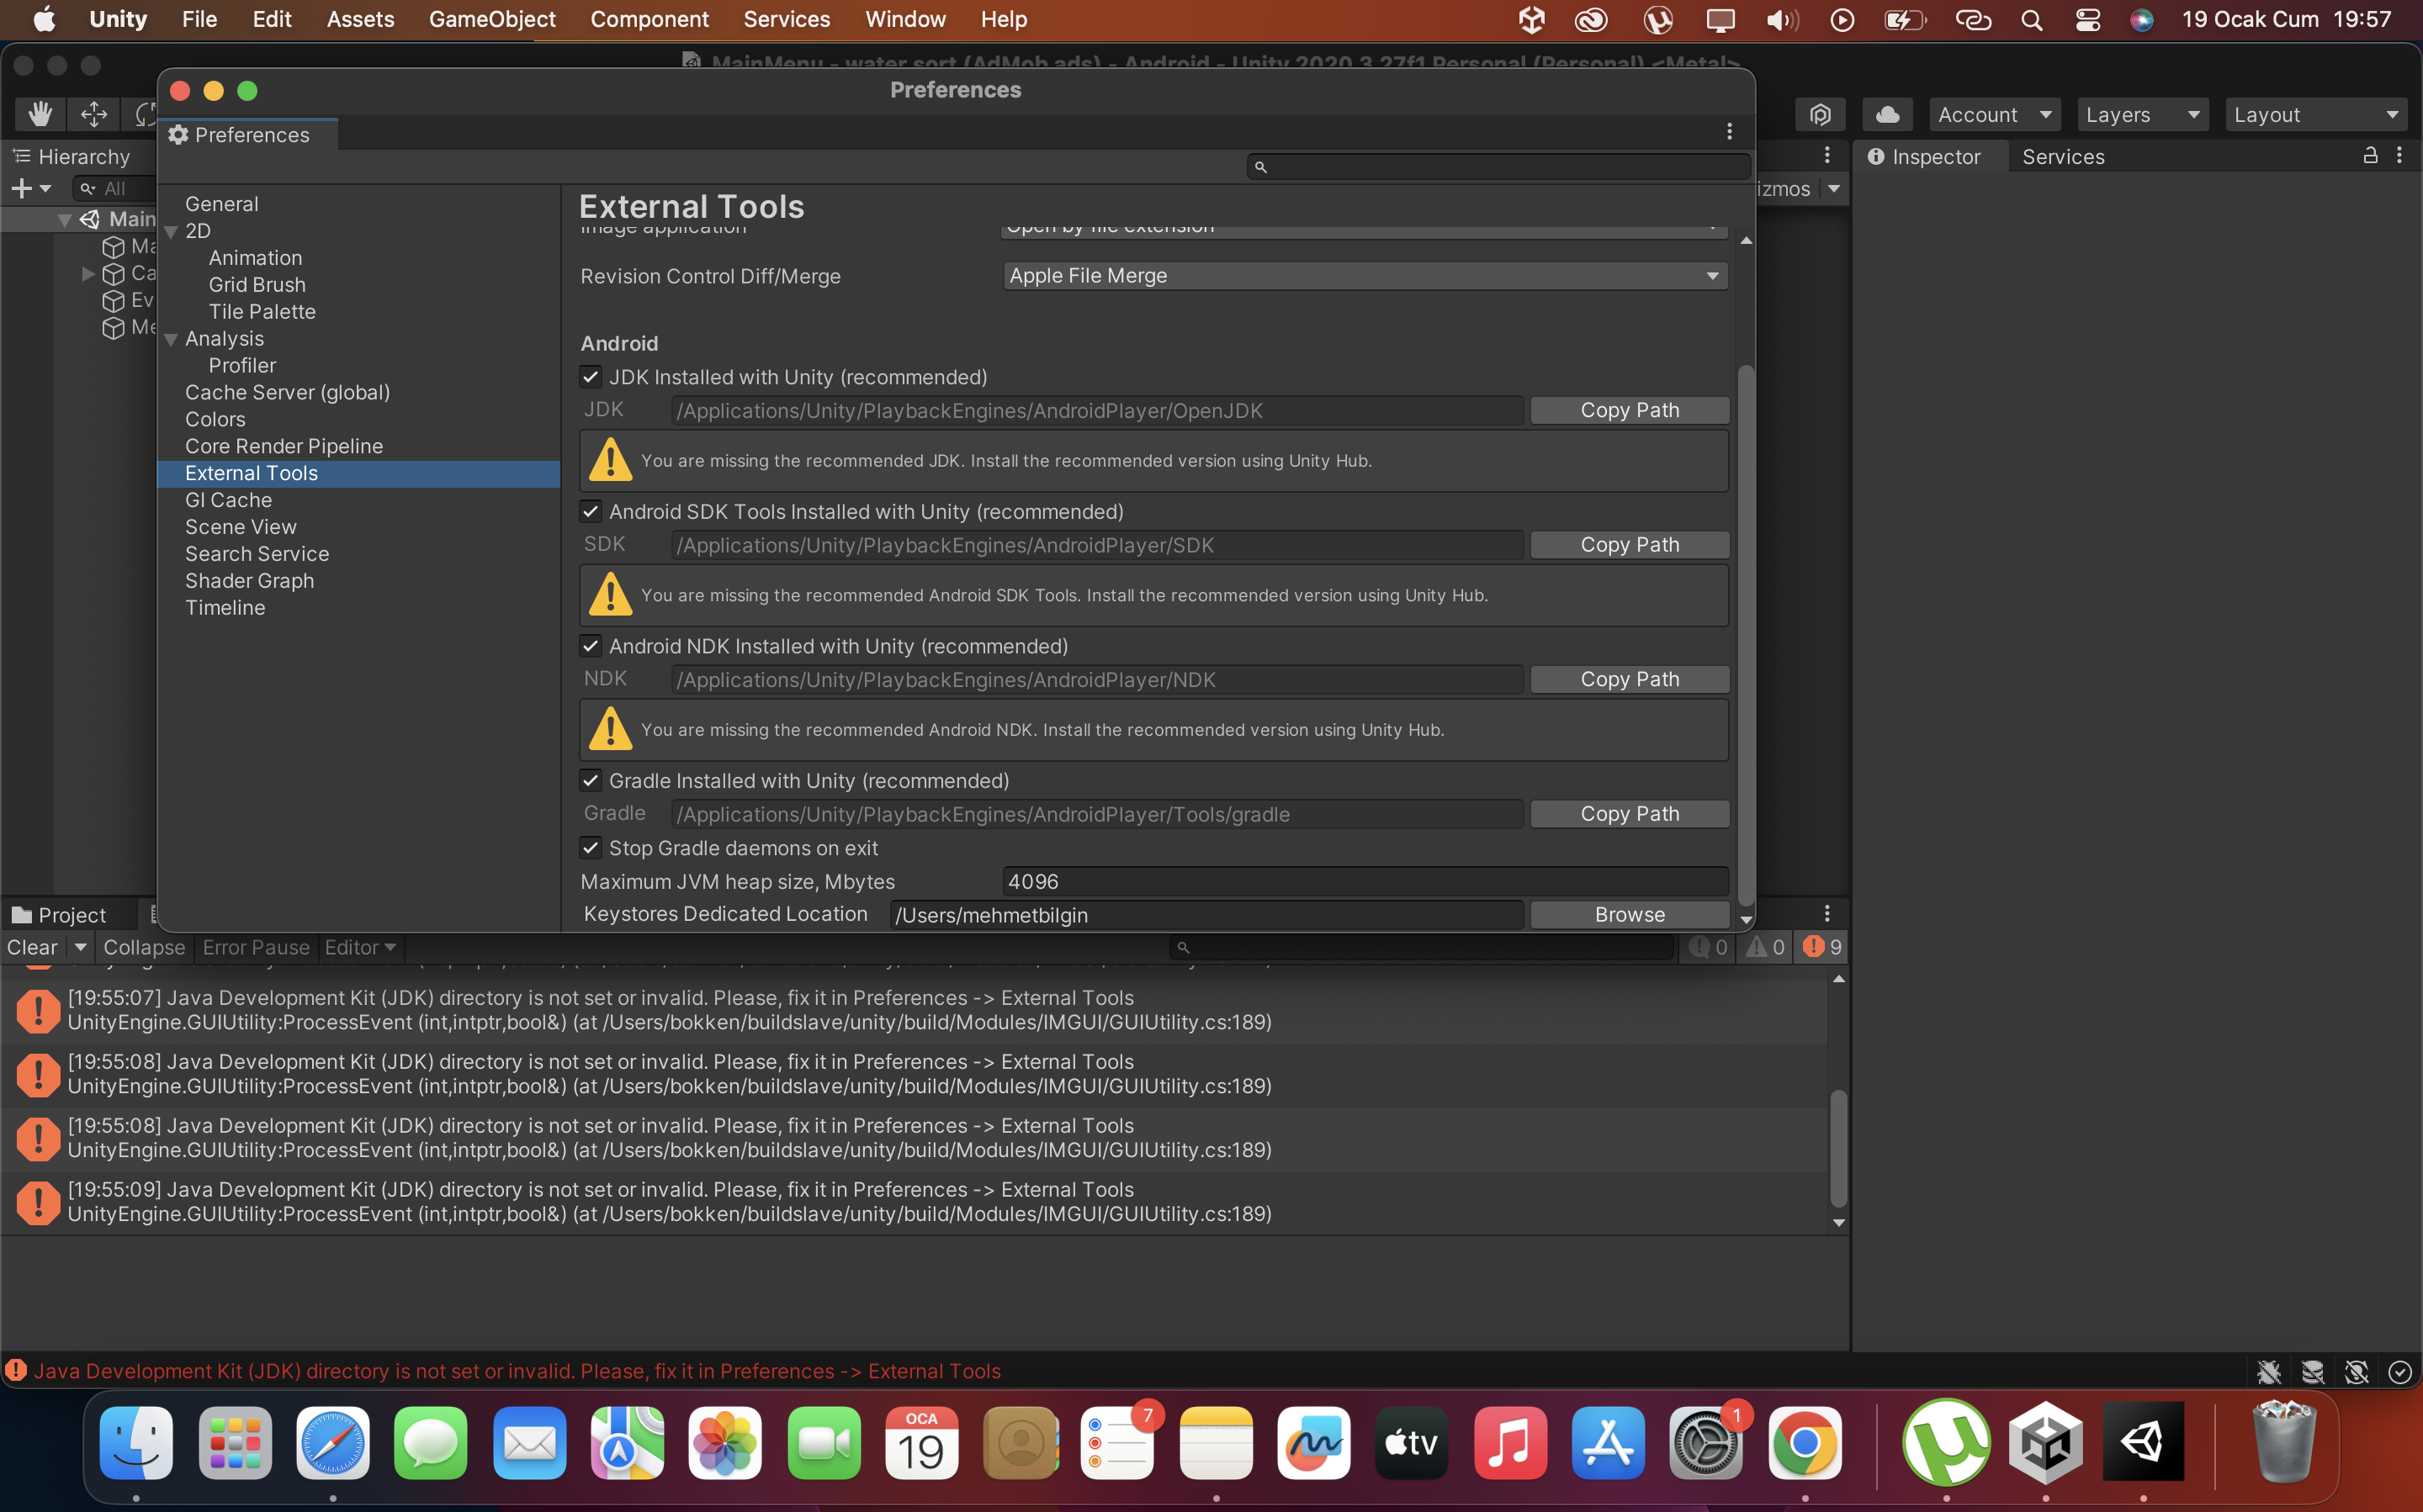
Task: Open Inspector panel three-dot menu
Action: (2399, 155)
